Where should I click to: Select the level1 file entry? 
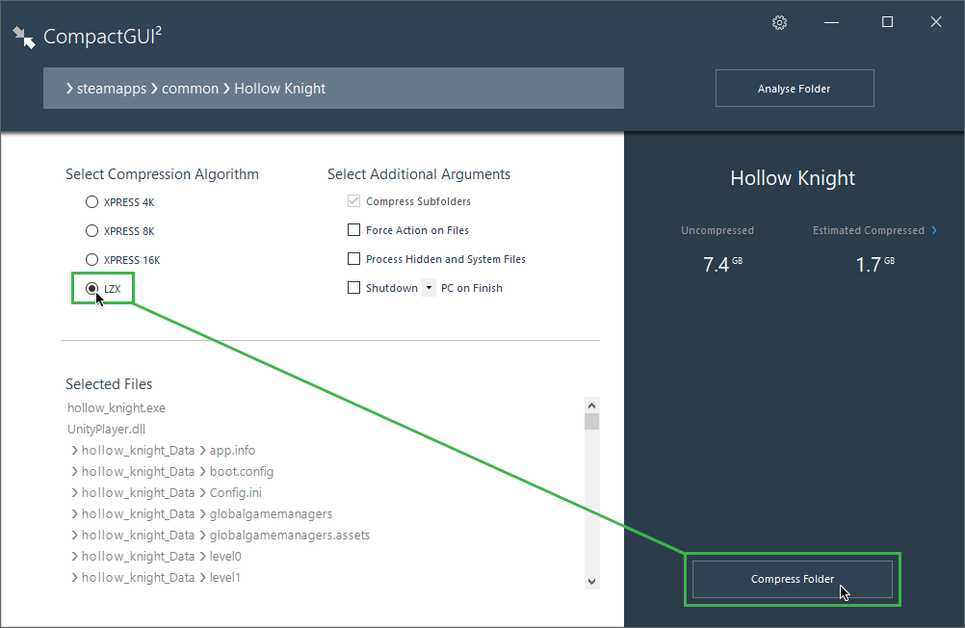click(x=156, y=578)
